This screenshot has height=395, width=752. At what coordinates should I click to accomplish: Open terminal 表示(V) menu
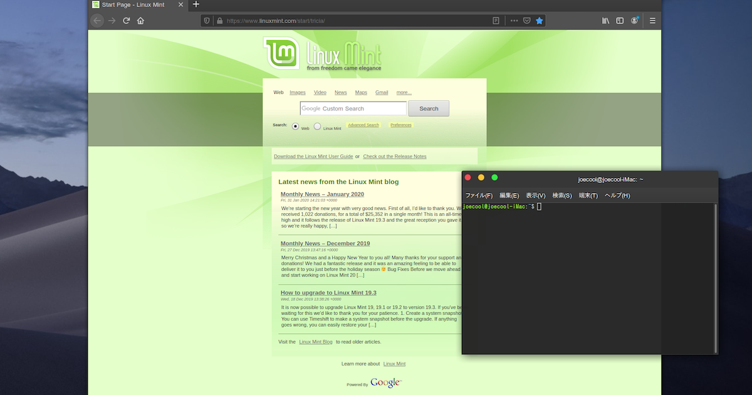click(x=535, y=196)
